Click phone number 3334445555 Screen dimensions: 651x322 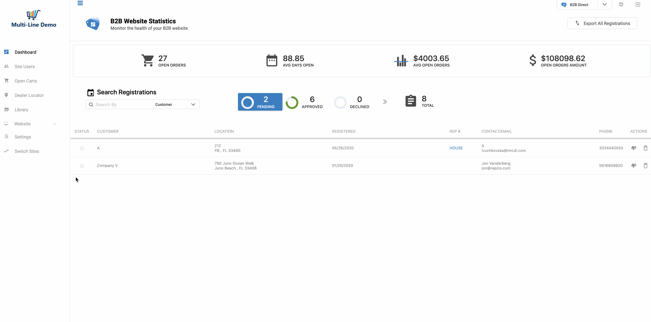pyautogui.click(x=611, y=148)
